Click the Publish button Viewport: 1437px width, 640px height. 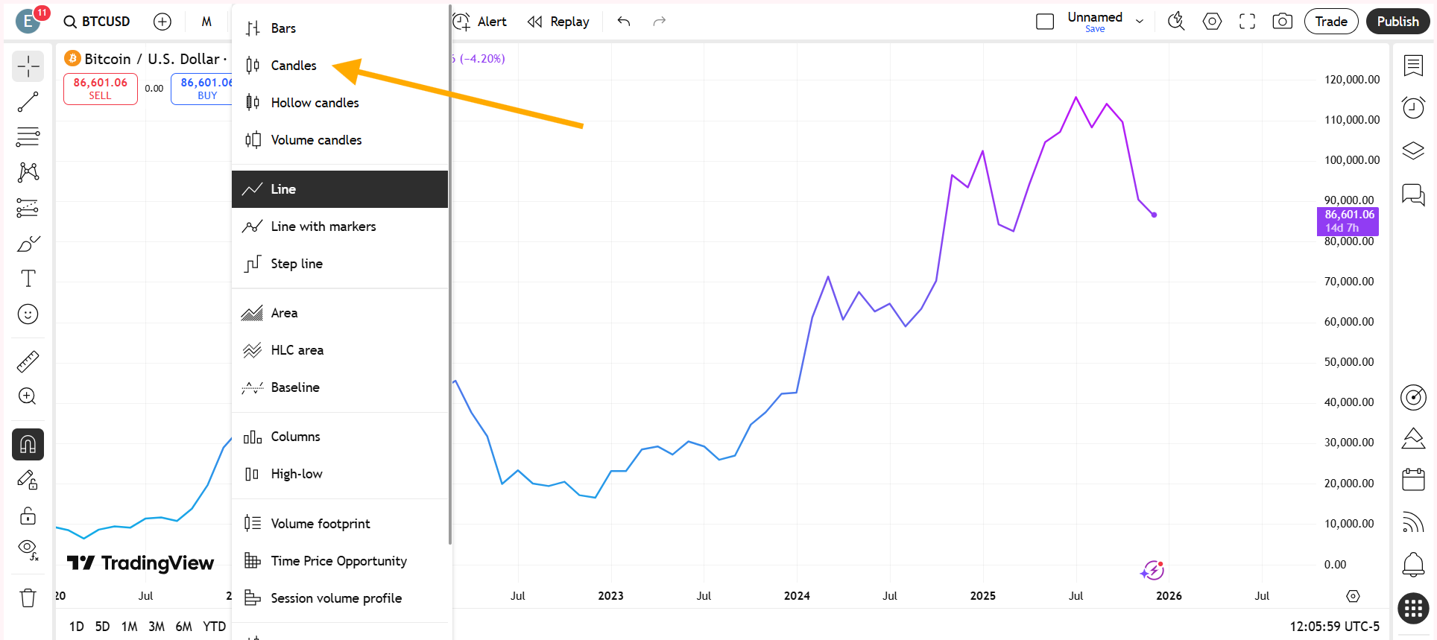coord(1397,21)
